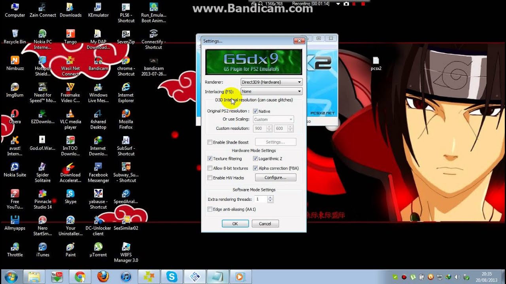Launch Bandicam desktop shortcut
This screenshot has width=506, height=284.
pyautogui.click(x=98, y=63)
